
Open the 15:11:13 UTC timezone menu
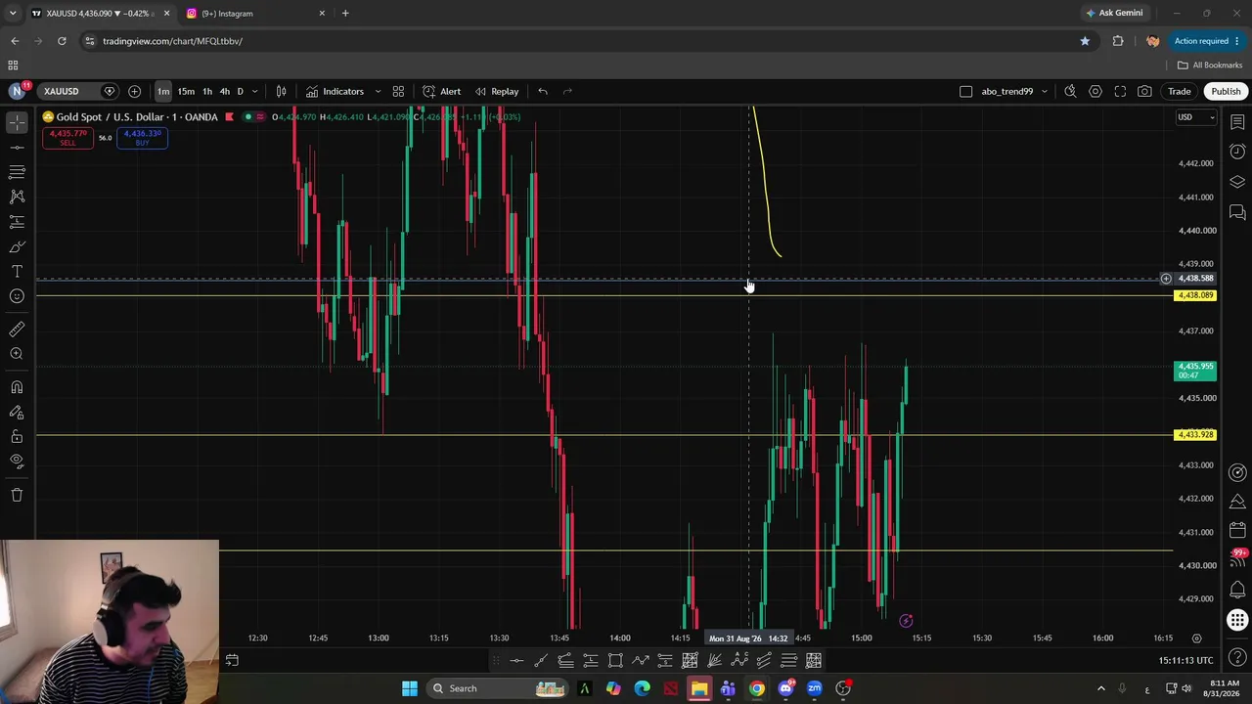point(1185,660)
